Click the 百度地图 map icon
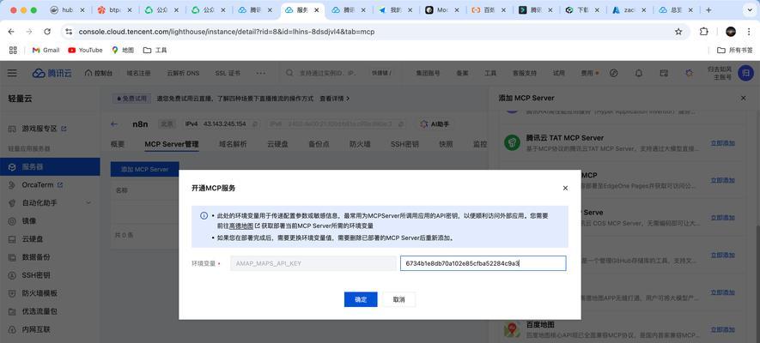Image resolution: width=760 pixels, height=343 pixels. coord(512,330)
